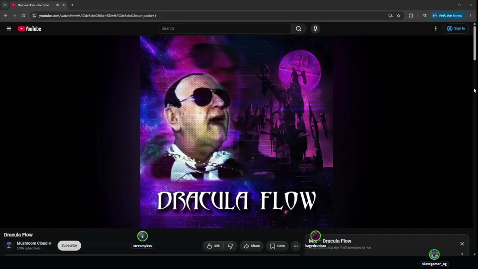The image size is (478, 269).
Task: Close the Mix – Dracula Flow panel
Action: point(462,244)
